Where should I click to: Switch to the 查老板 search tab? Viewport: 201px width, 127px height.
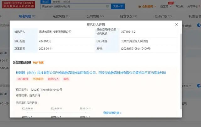[x=56, y=2]
